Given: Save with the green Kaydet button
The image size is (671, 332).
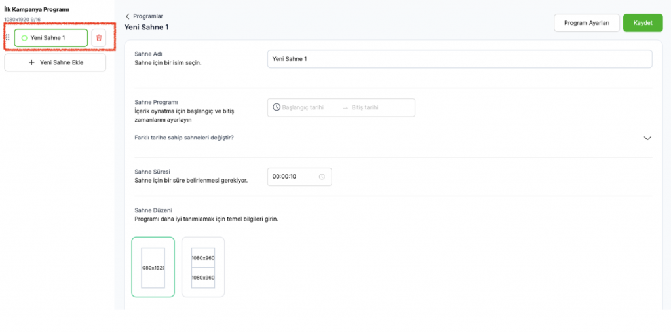Looking at the screenshot, I should point(642,23).
